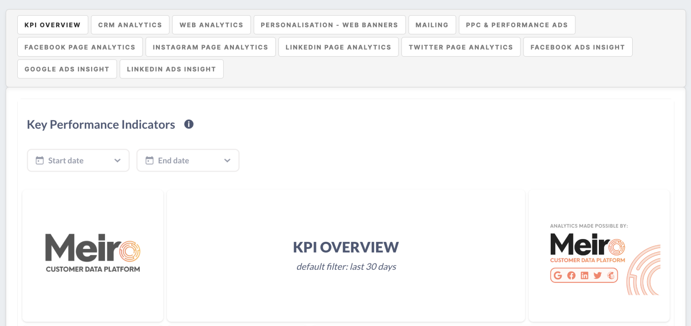Click the calendar icon in Start date field

tap(39, 161)
